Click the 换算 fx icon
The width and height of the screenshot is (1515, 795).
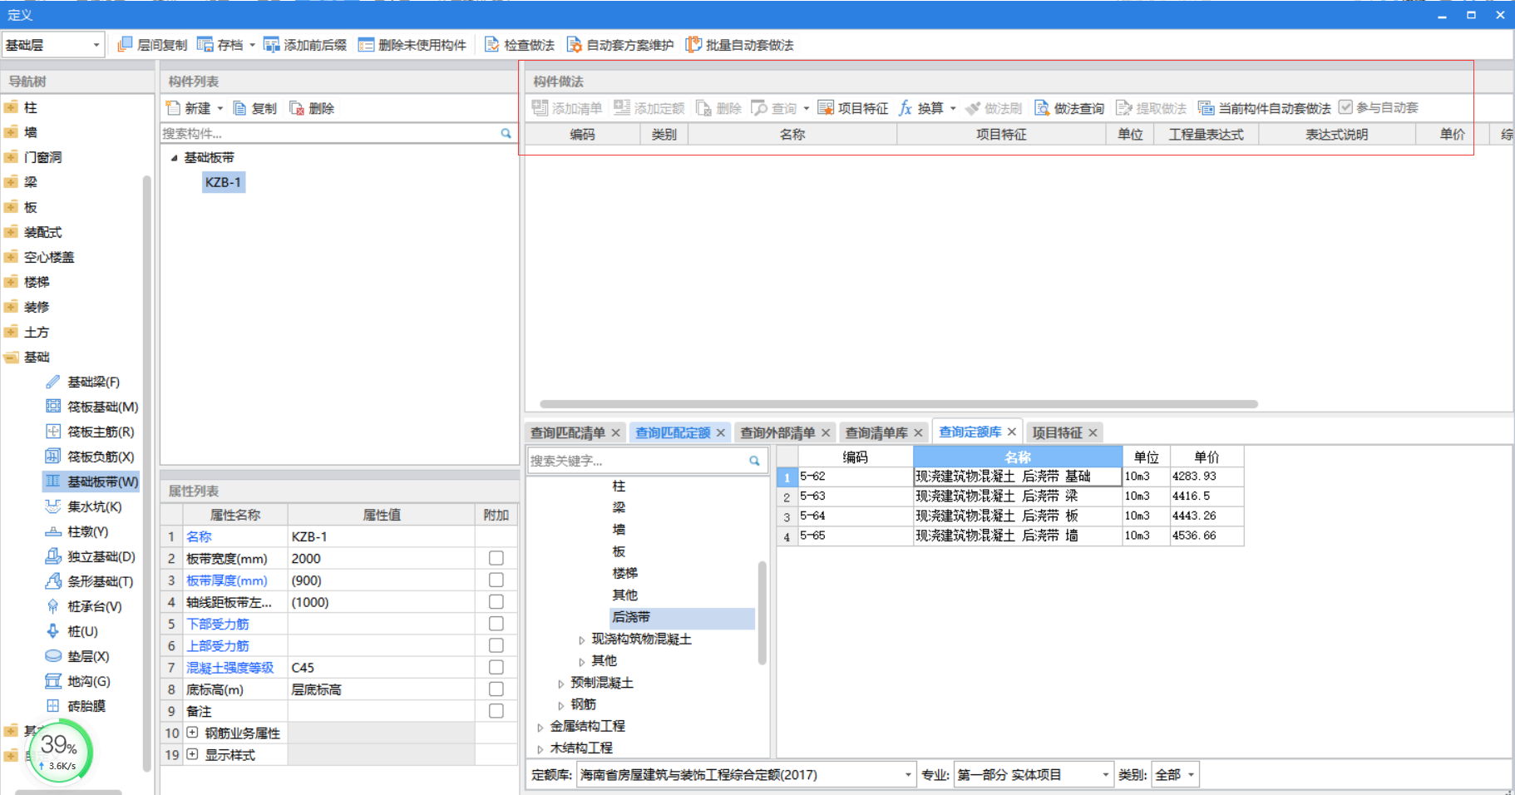coord(906,108)
